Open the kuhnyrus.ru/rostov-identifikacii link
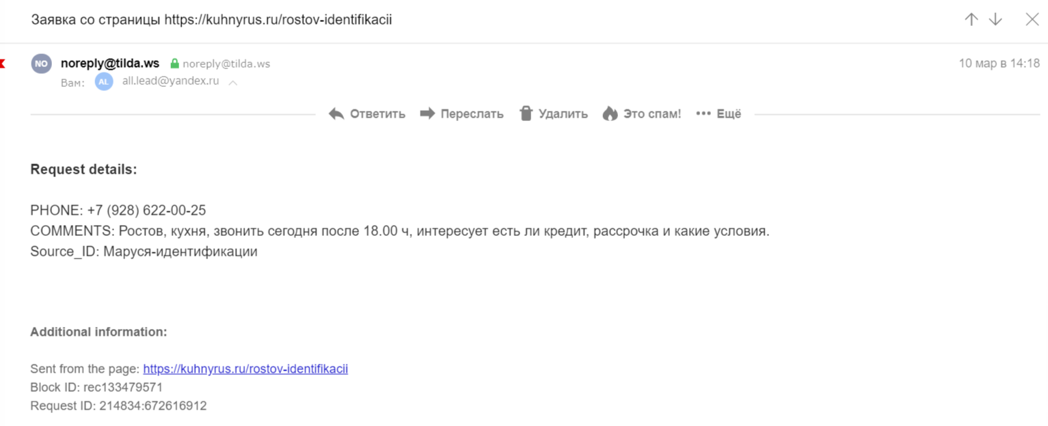This screenshot has height=426, width=1048. [x=245, y=369]
